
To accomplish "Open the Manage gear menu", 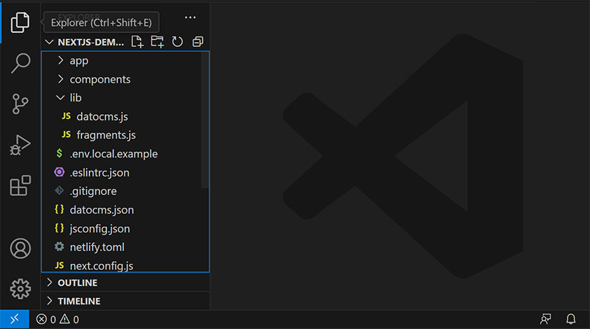I will [20, 289].
